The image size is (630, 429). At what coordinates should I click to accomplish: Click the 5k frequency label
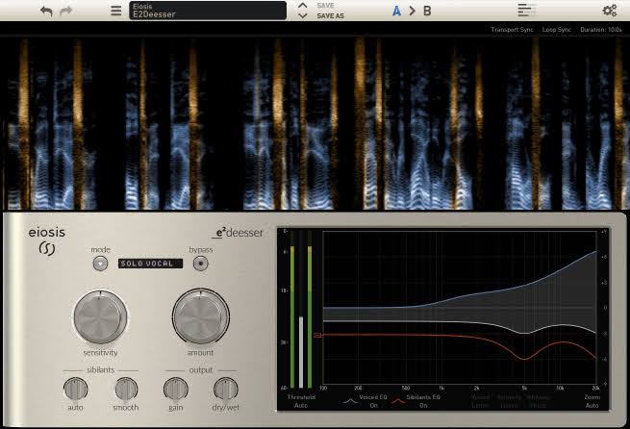click(x=524, y=388)
